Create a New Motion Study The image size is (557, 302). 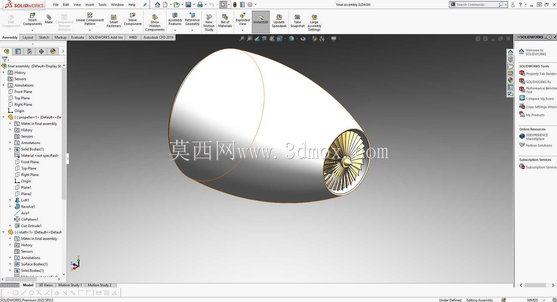click(209, 23)
